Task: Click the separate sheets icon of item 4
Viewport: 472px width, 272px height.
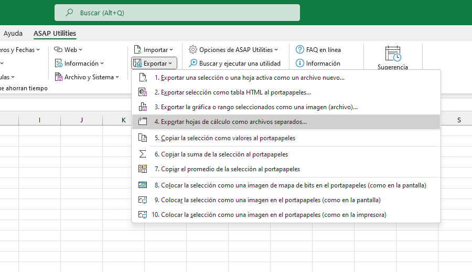Action: click(143, 121)
